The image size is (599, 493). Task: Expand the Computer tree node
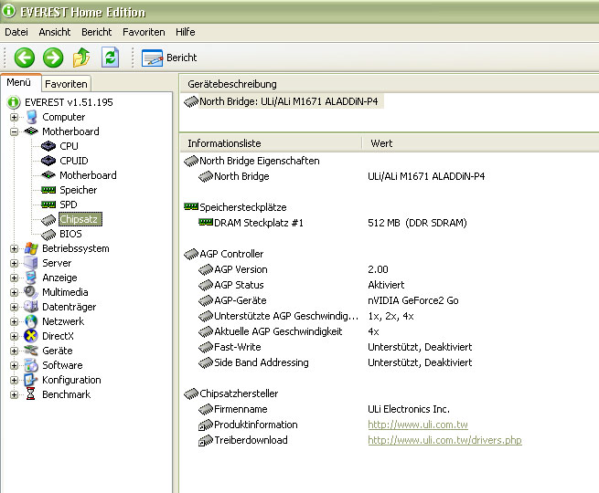[14, 117]
